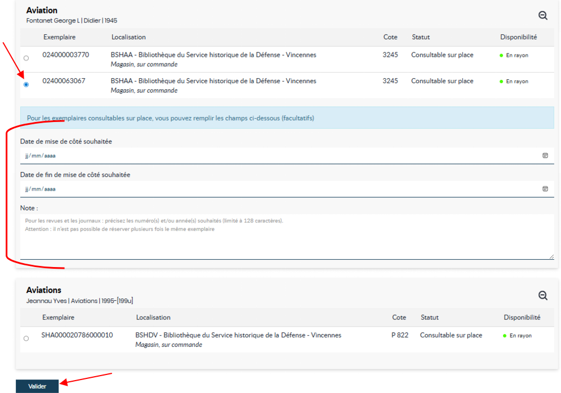The height and width of the screenshot is (393, 561).
Task: Click Statut column header in Aviations table
Action: (x=429, y=317)
